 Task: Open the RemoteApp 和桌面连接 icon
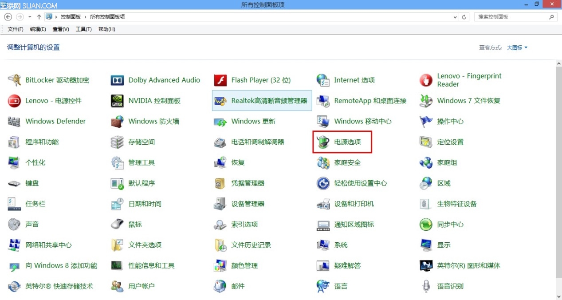pos(323,101)
